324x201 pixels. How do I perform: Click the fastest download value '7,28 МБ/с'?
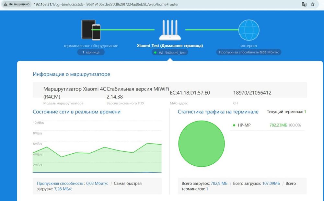tap(63, 189)
